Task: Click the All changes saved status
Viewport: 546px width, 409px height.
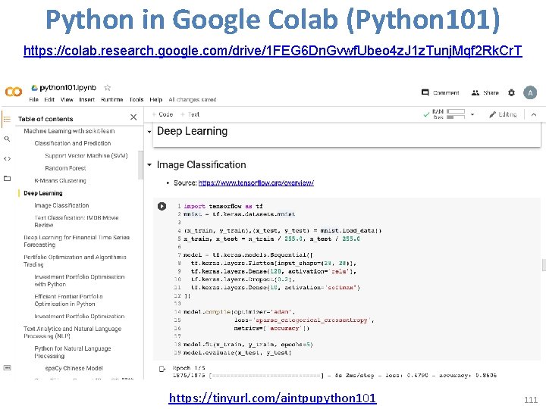Action: pyautogui.click(x=193, y=99)
